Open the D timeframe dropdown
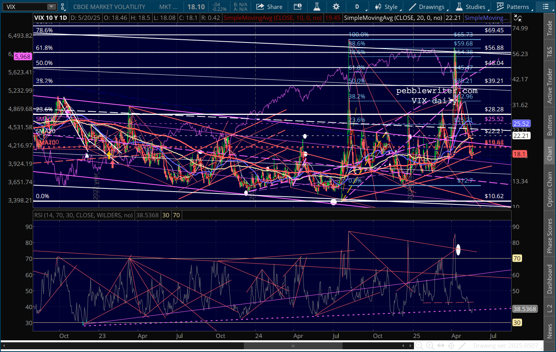Screen dimensions: 556x352 click(359, 7)
